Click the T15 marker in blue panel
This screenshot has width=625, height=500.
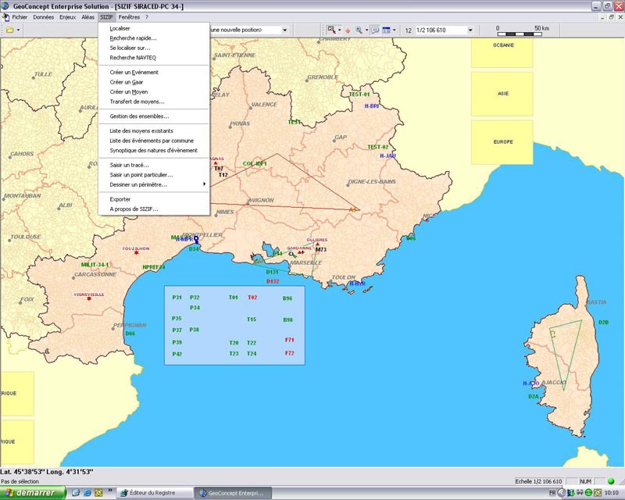251,320
